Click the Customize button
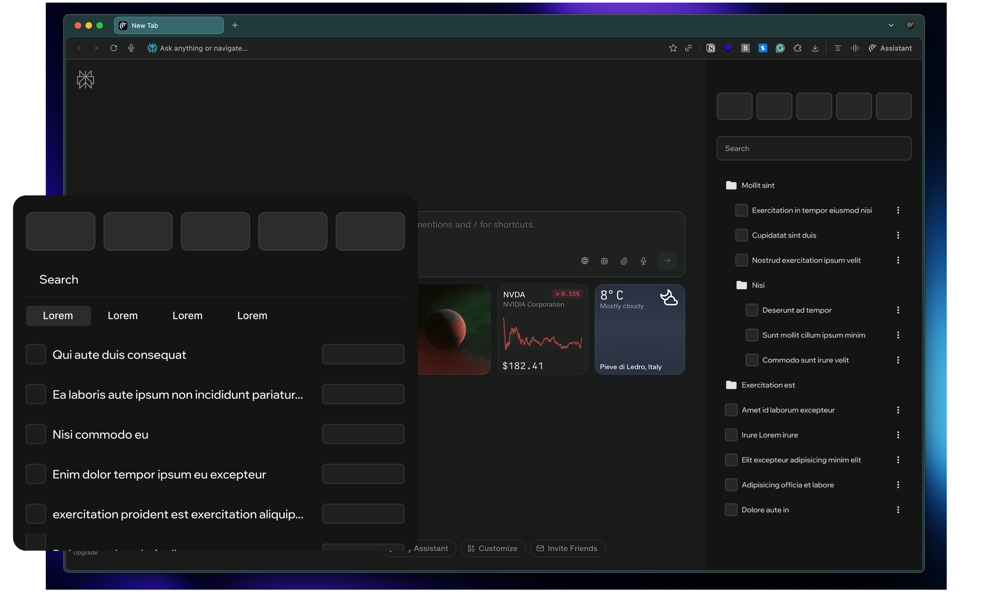991x594 pixels. click(x=493, y=548)
